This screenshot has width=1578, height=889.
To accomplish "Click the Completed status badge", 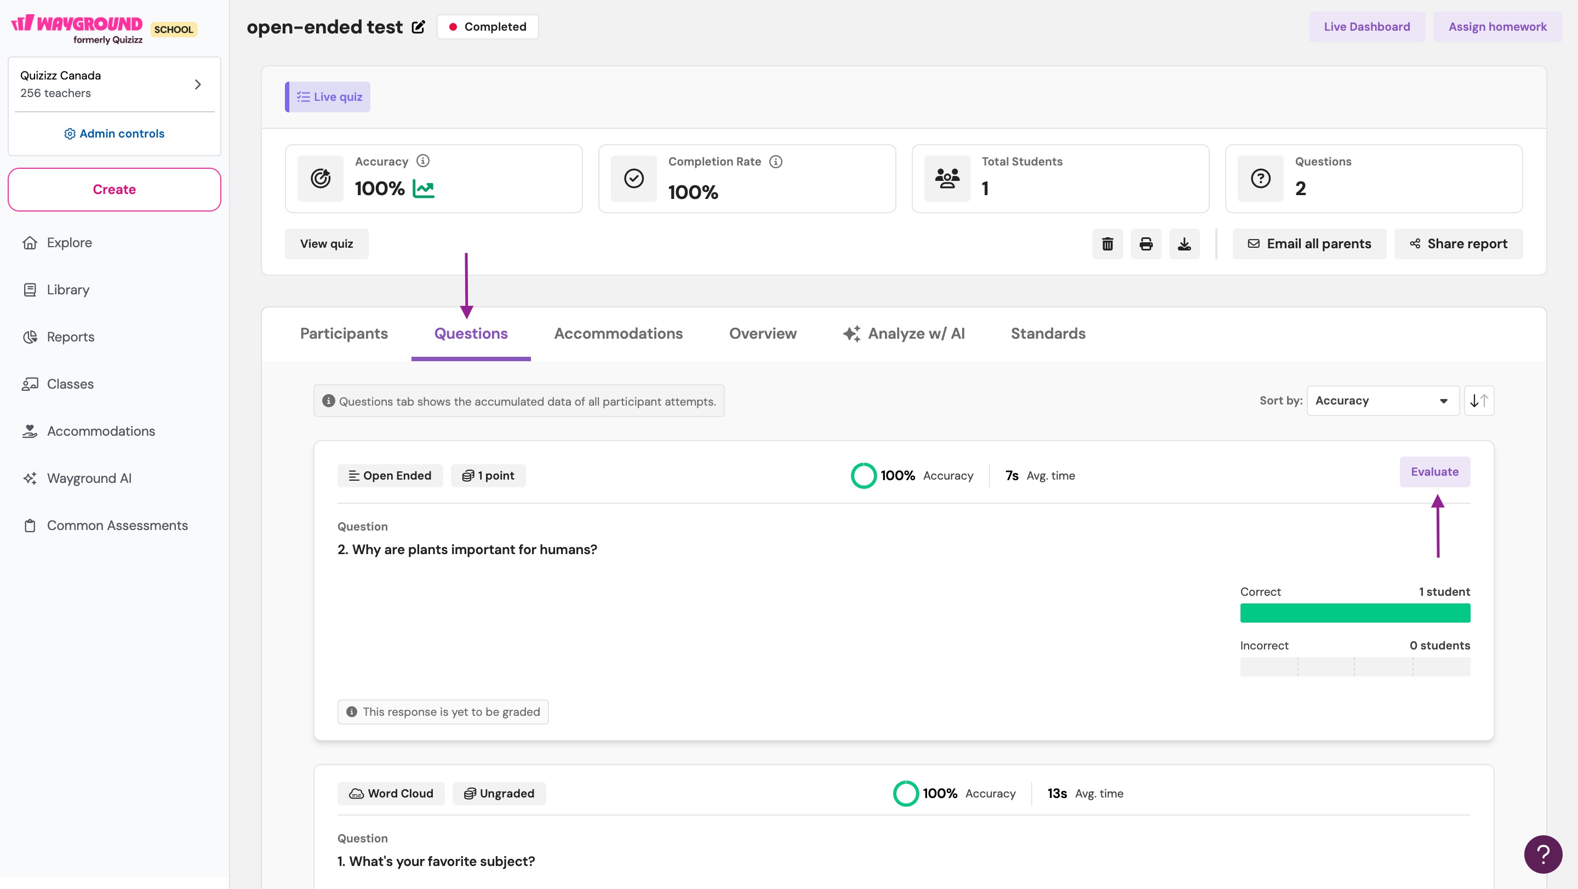I will tap(488, 27).
